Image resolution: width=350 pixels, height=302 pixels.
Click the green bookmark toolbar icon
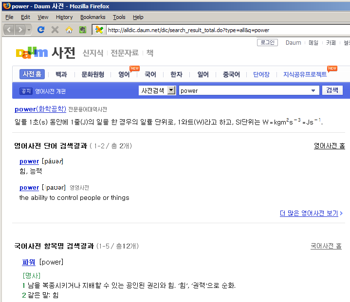(83, 30)
